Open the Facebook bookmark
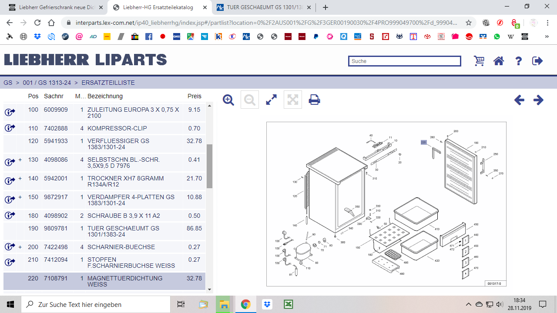Viewport: 557px width, 313px height. click(149, 37)
